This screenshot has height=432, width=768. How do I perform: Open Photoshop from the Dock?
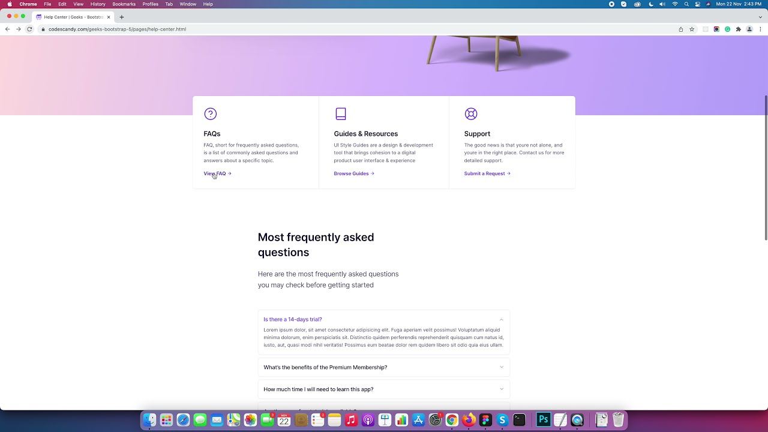pos(544,420)
